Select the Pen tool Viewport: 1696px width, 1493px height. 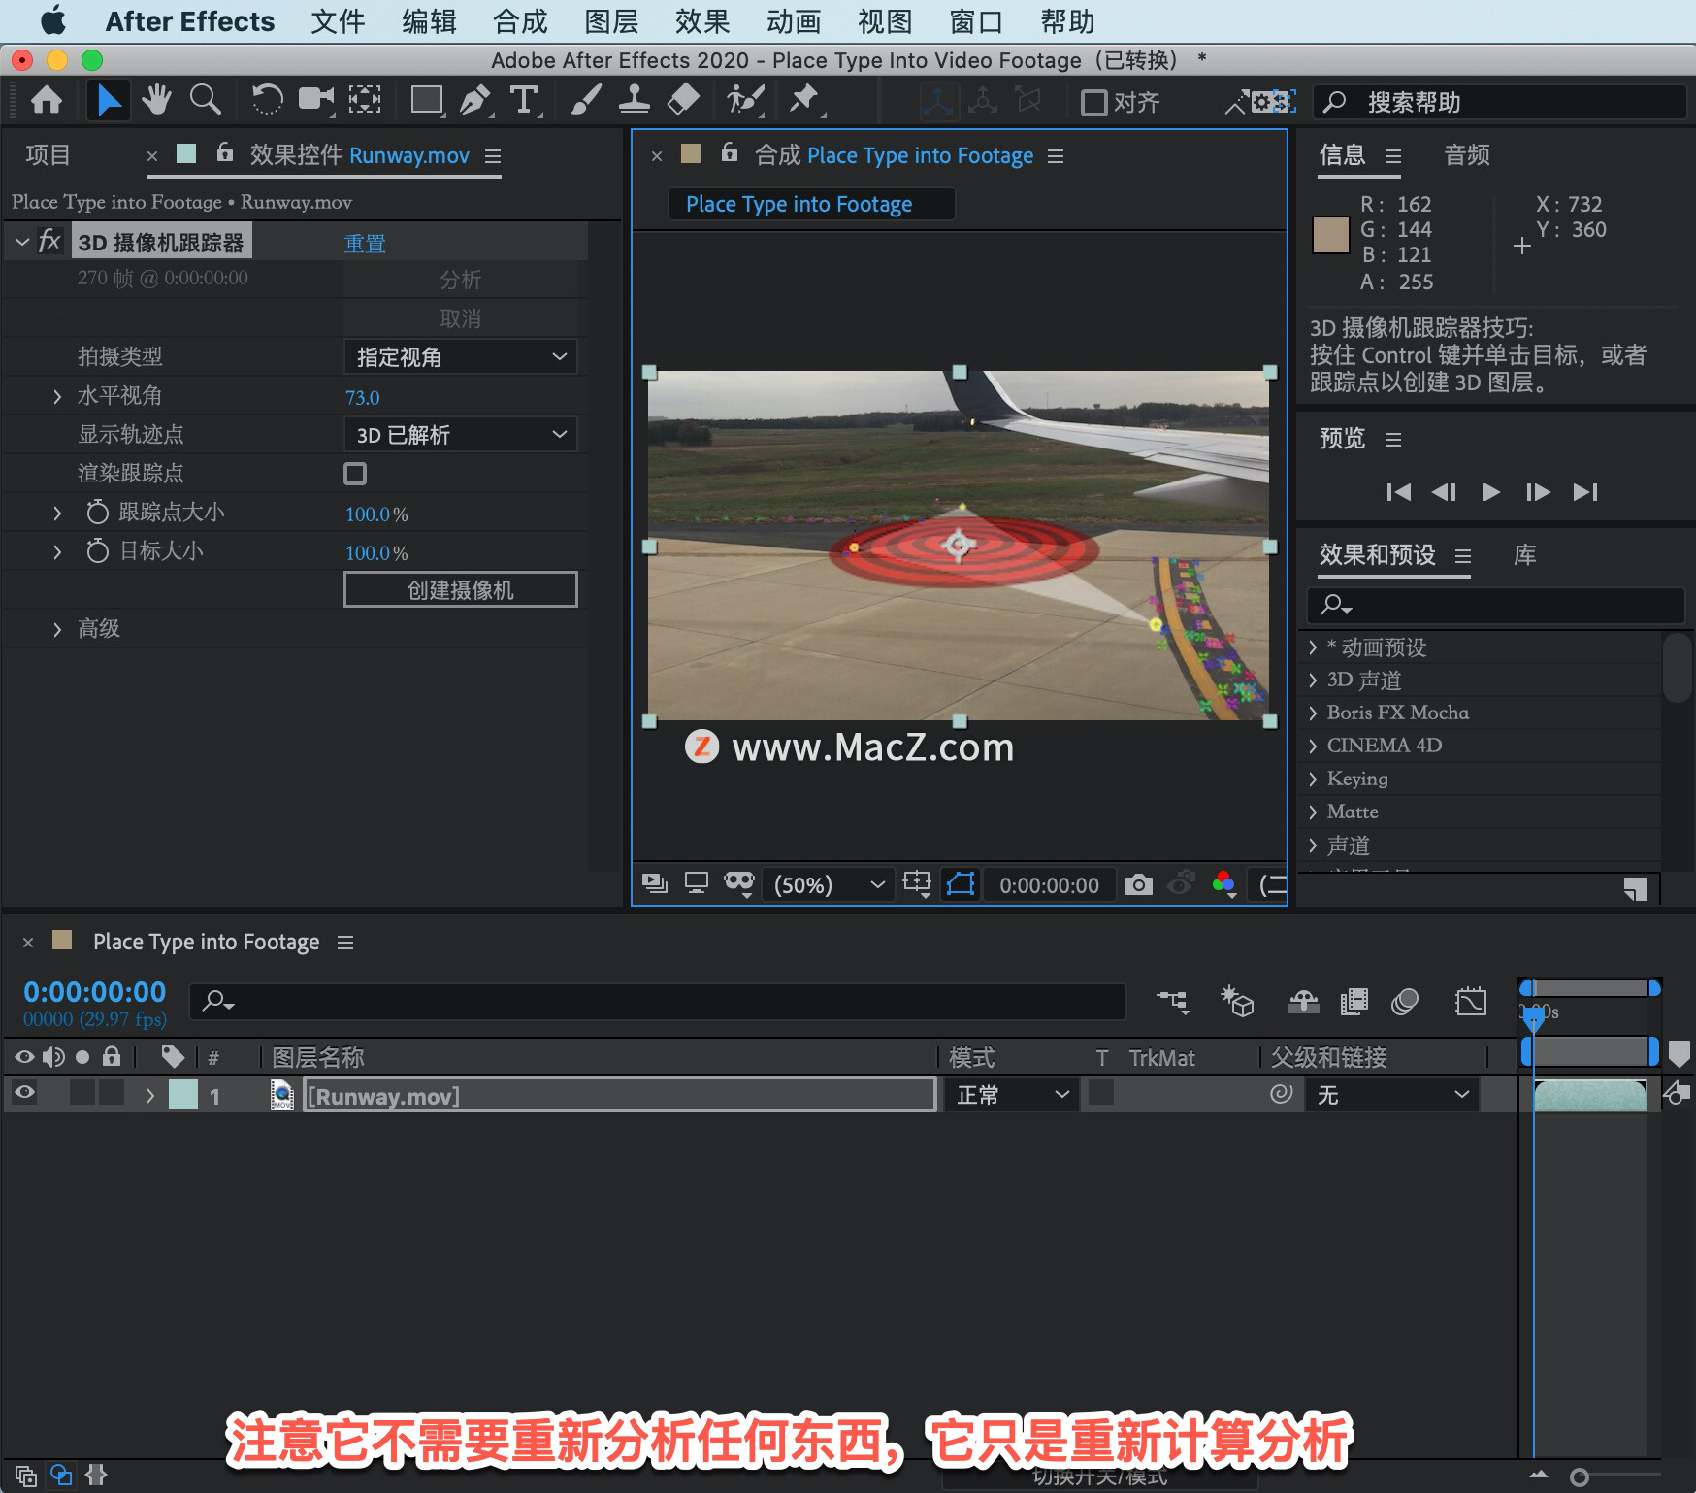pos(474,101)
